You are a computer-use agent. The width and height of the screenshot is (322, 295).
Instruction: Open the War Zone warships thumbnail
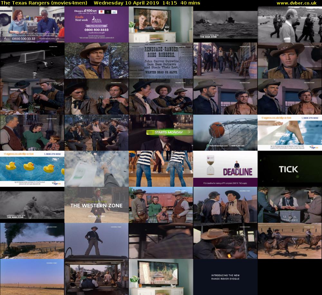tap(225, 24)
